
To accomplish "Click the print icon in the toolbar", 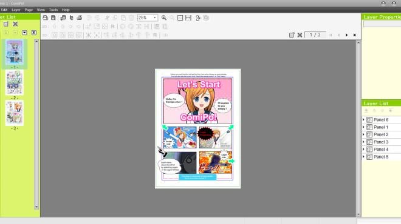I will (45, 18).
